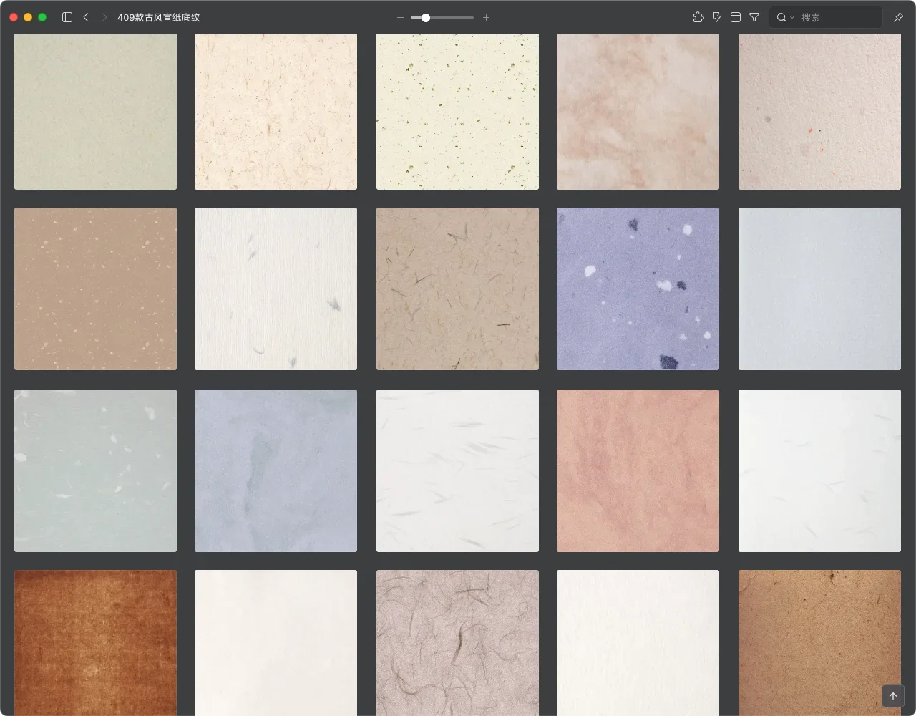
Task: Close the window with the red button
Action: (14, 17)
